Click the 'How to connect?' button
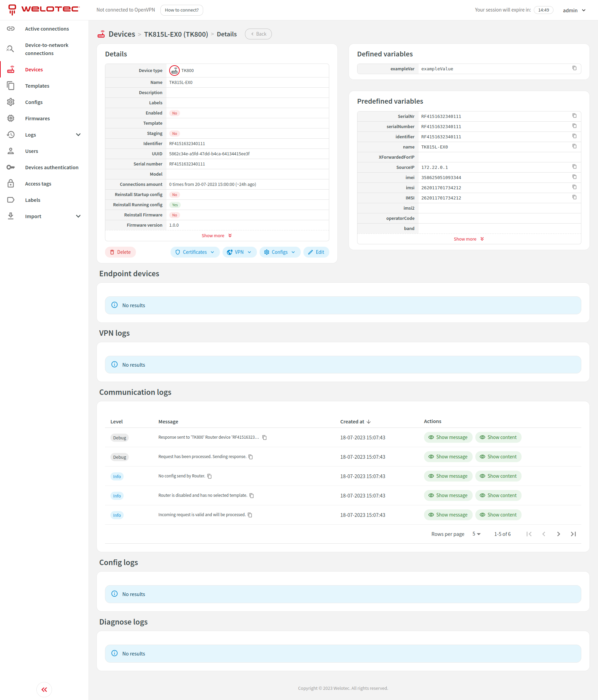This screenshot has width=598, height=700. pos(181,10)
